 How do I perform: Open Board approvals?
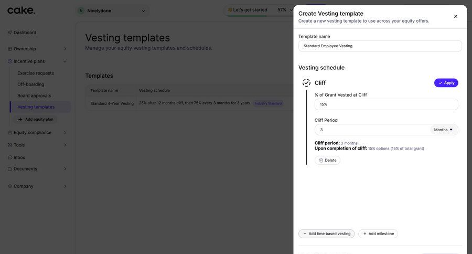click(34, 96)
